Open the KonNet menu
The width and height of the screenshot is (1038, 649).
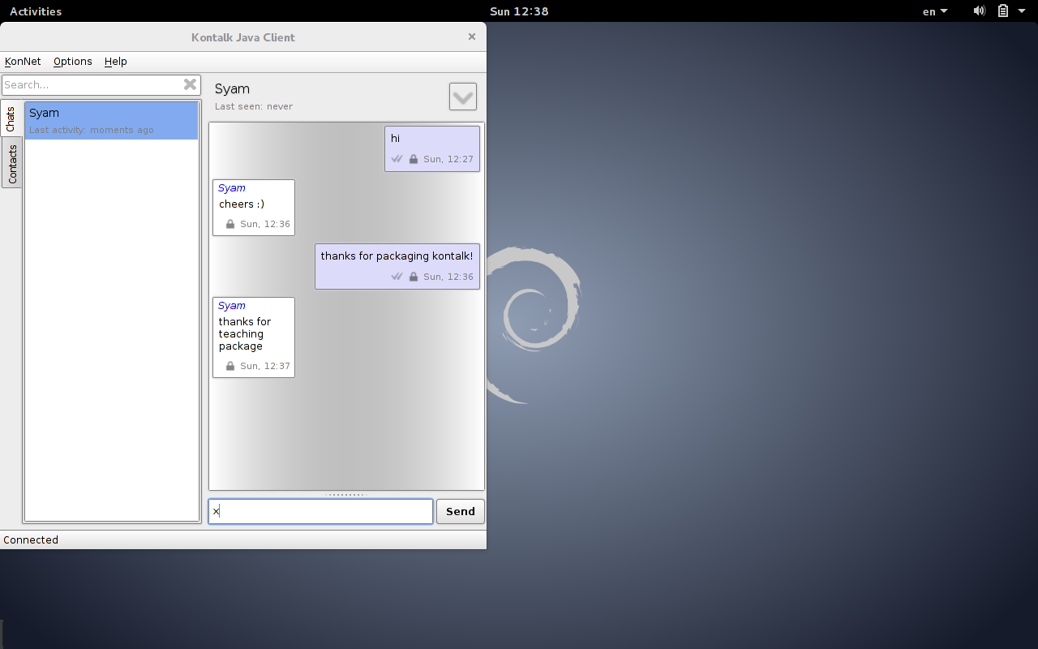(x=23, y=62)
